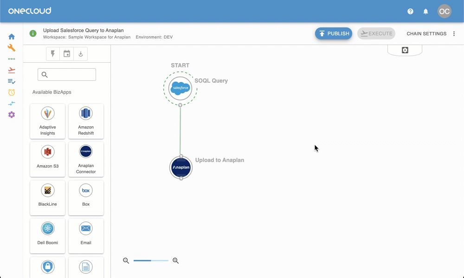
Task: Select the download arrow tab
Action: [80, 53]
